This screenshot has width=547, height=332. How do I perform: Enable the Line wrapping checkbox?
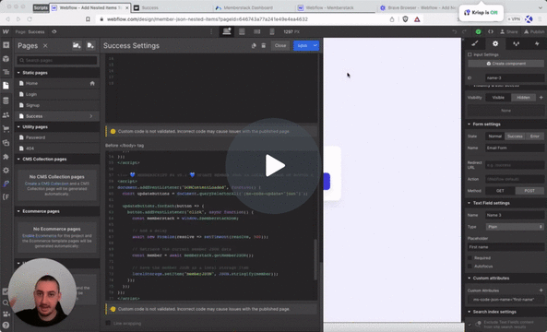pyautogui.click(x=108, y=324)
